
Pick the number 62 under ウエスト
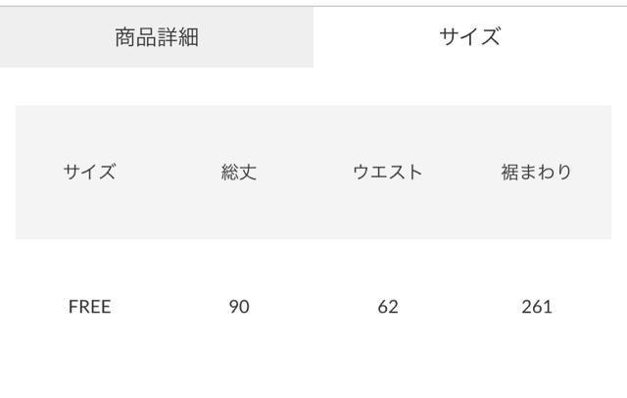pos(388,307)
